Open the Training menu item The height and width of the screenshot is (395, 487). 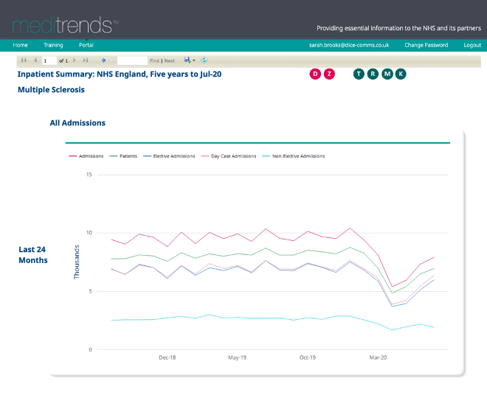point(53,45)
